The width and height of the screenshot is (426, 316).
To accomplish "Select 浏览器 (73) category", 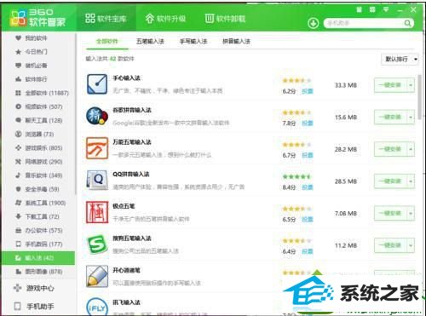I will tap(34, 134).
